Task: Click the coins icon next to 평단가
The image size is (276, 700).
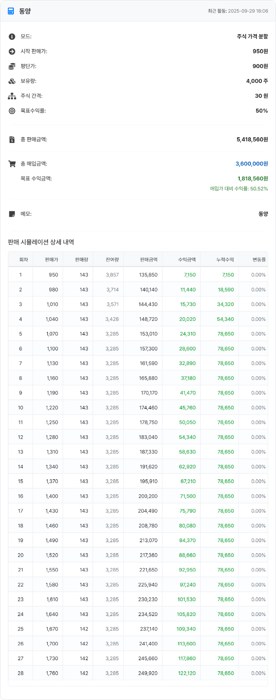Action: coord(11,66)
